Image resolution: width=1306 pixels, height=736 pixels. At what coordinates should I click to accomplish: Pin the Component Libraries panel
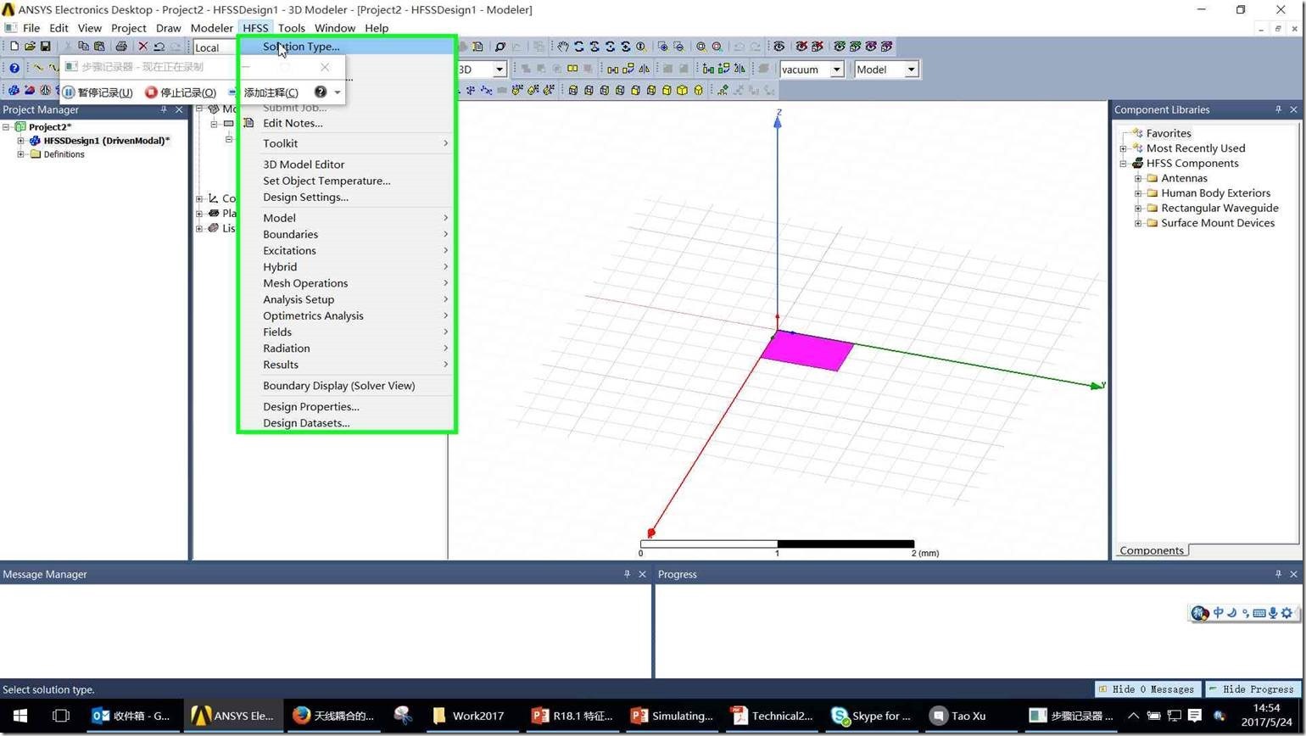1278,109
